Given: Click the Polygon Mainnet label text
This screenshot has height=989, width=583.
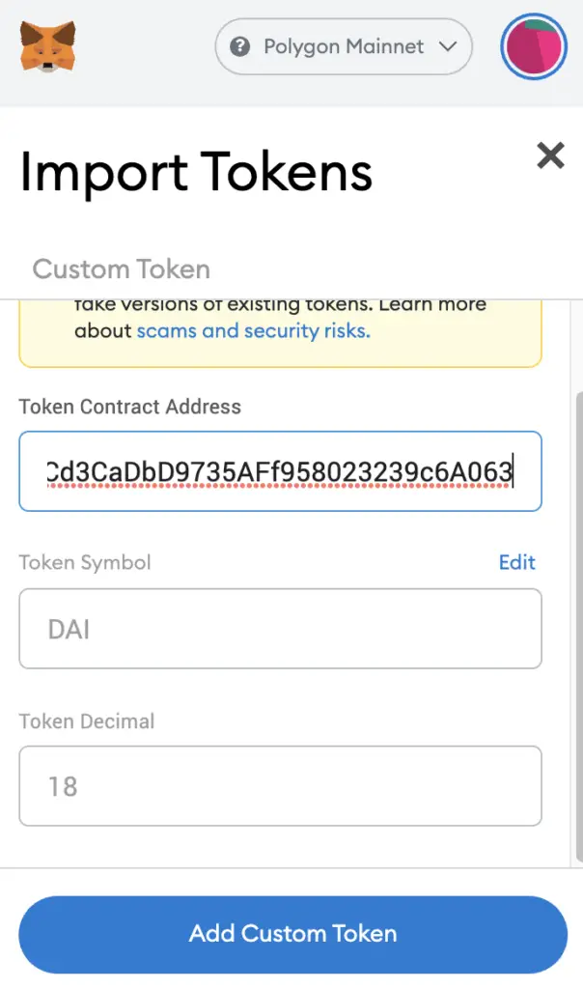Looking at the screenshot, I should [344, 46].
